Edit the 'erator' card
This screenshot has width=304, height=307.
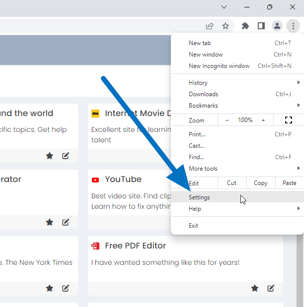[x=66, y=222]
